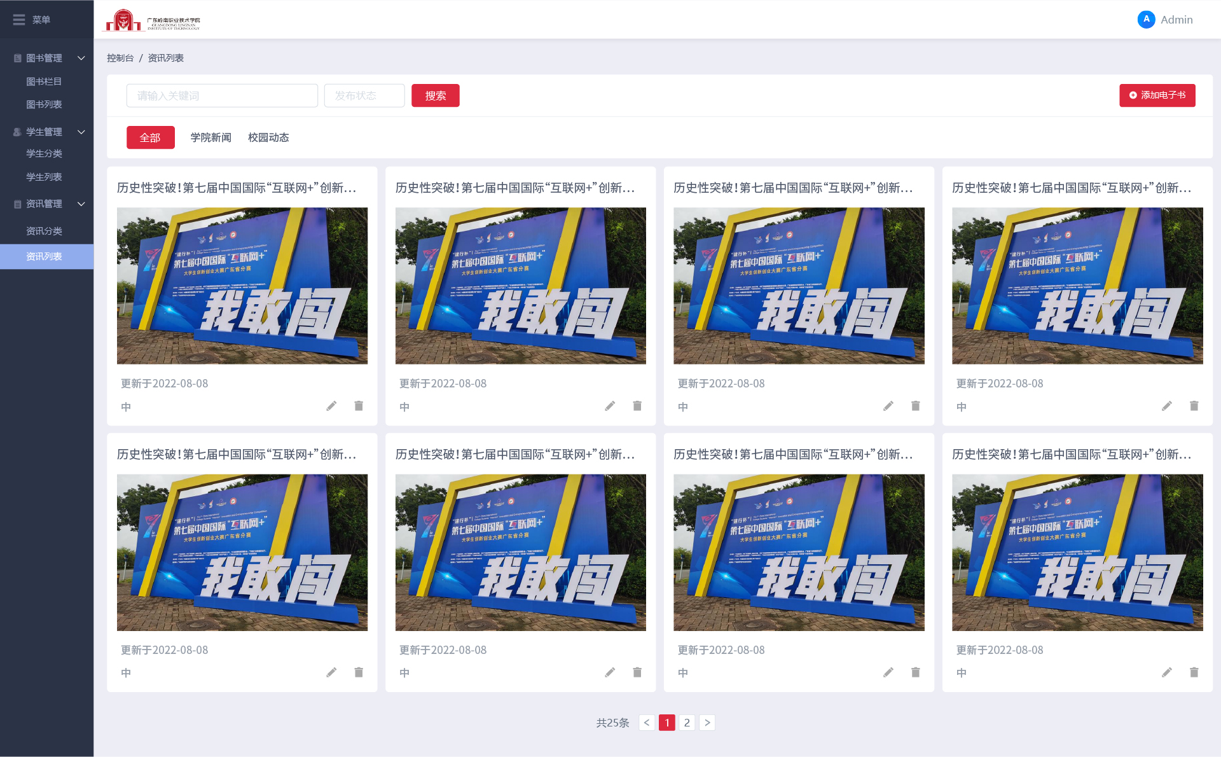
Task: Click trash icon on third card of top row
Action: click(x=916, y=406)
